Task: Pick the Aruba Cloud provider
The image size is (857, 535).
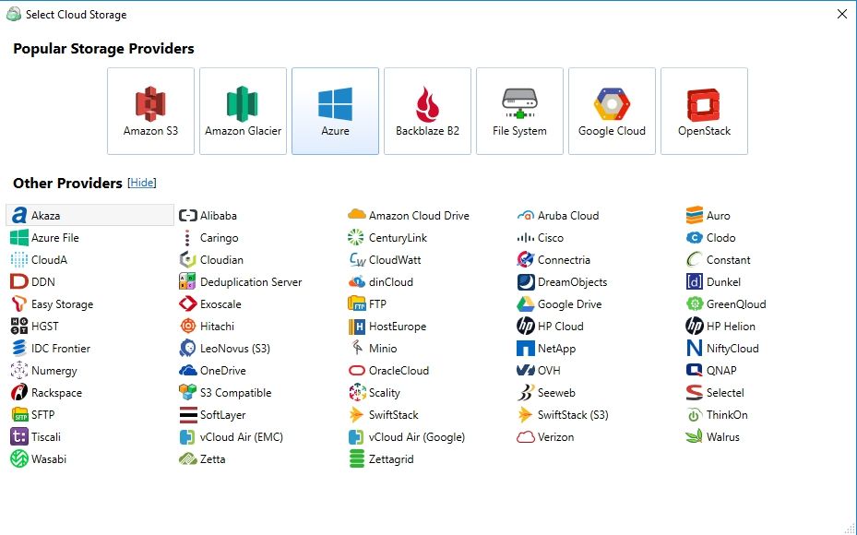Action: pyautogui.click(x=557, y=215)
